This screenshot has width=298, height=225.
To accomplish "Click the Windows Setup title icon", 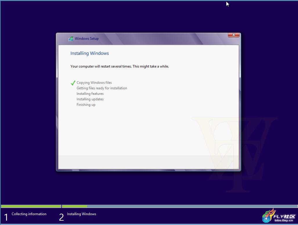I will [71, 39].
